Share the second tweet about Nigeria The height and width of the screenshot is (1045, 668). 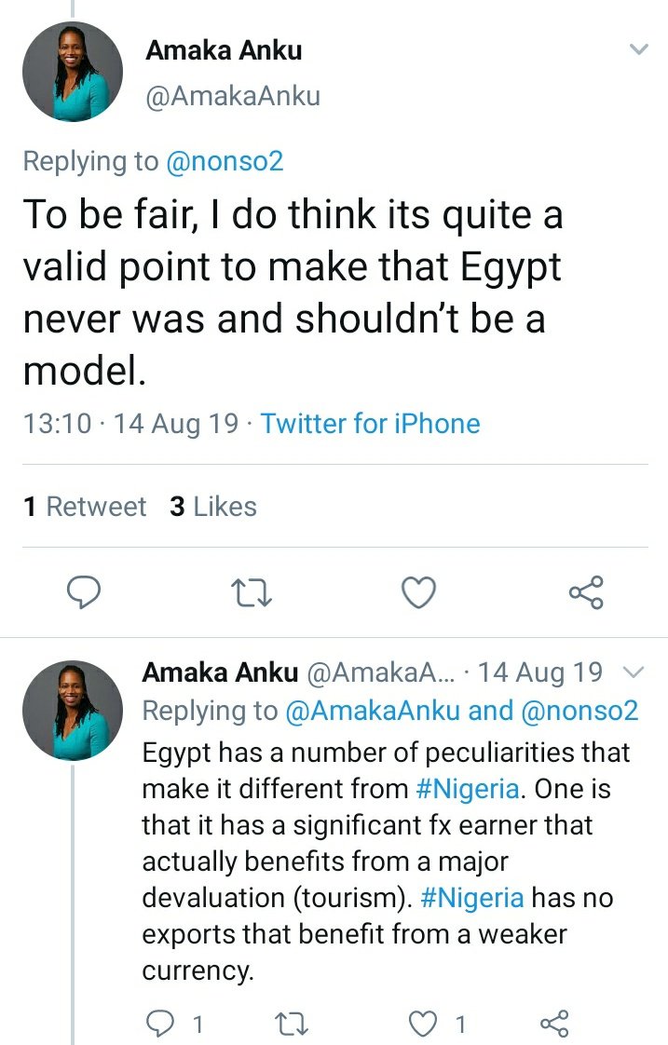pos(554,1025)
